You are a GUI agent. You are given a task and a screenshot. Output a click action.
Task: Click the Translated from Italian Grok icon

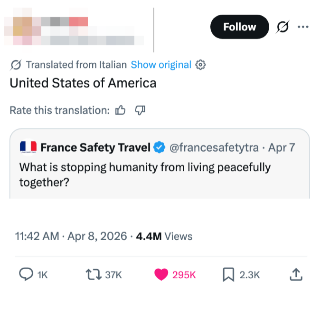coord(15,65)
